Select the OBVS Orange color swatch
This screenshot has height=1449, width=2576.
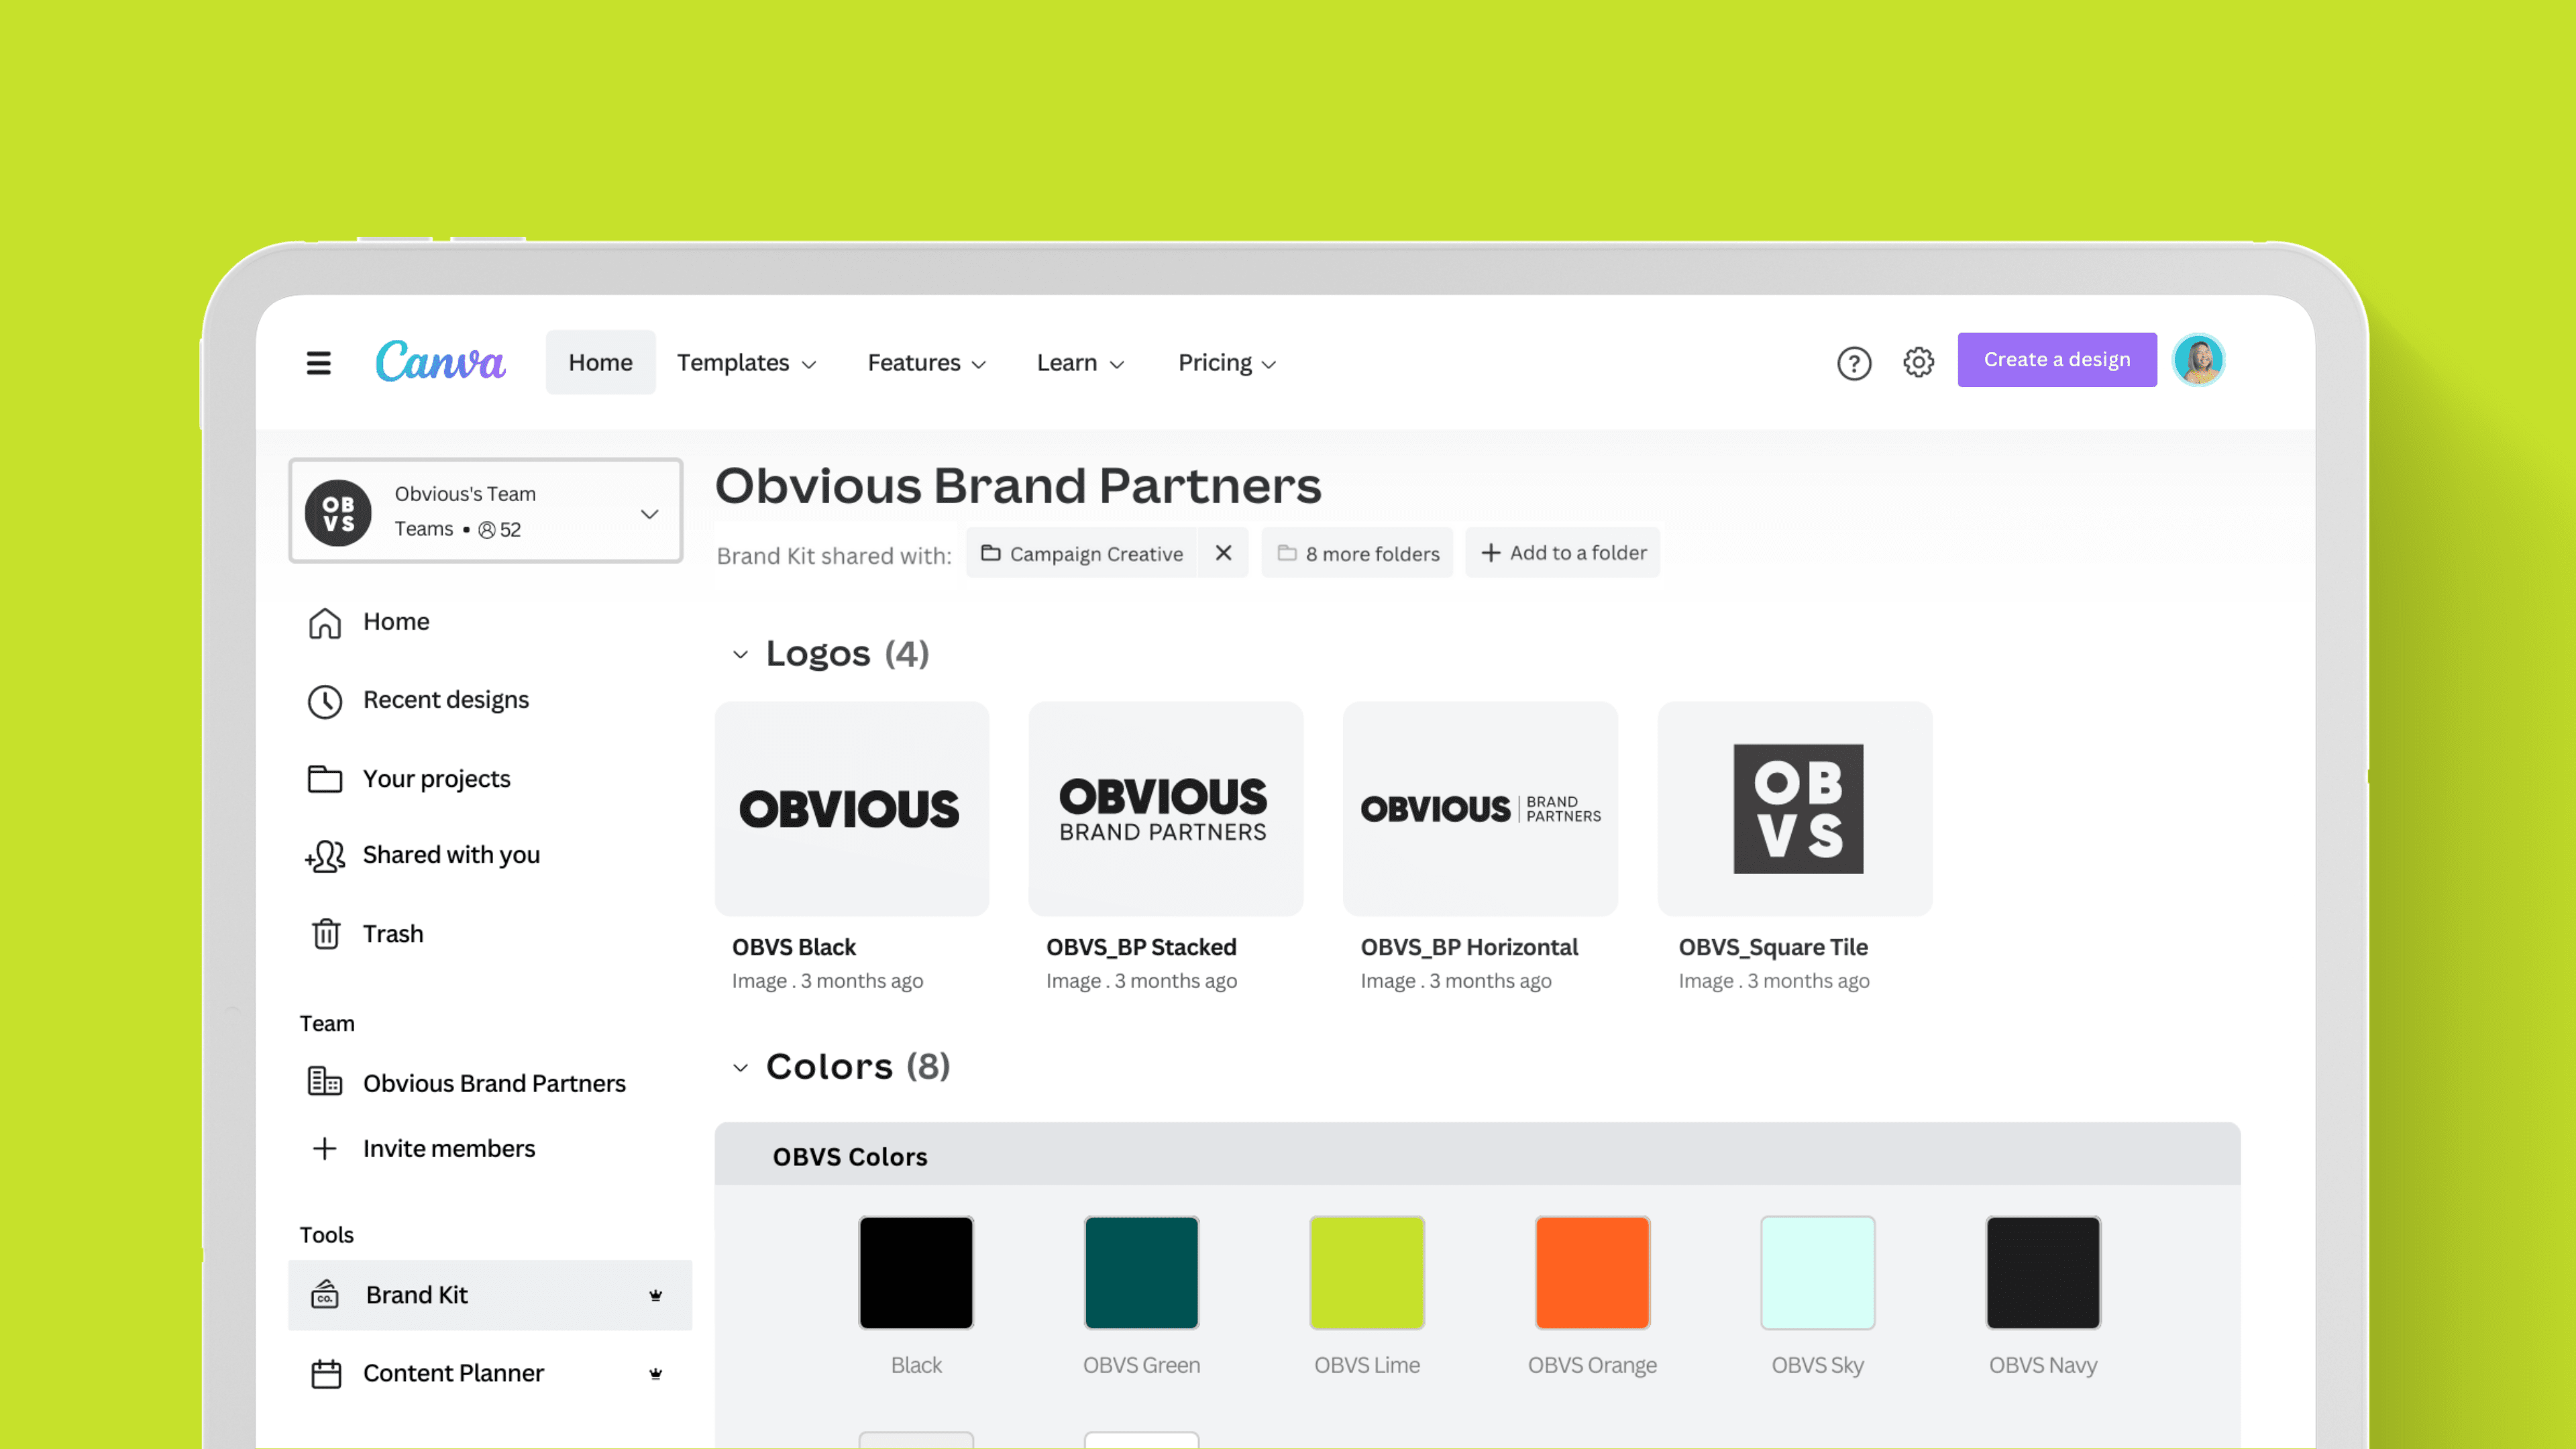pos(1592,1272)
